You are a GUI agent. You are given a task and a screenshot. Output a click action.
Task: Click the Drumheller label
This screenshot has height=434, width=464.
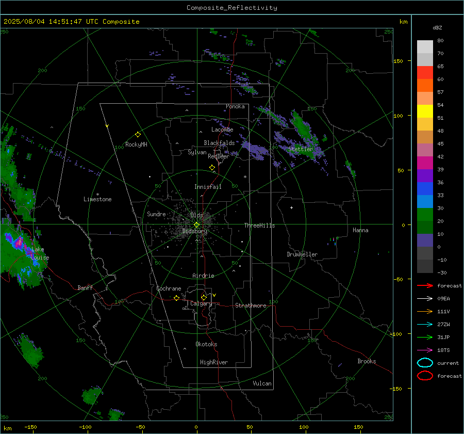click(302, 254)
